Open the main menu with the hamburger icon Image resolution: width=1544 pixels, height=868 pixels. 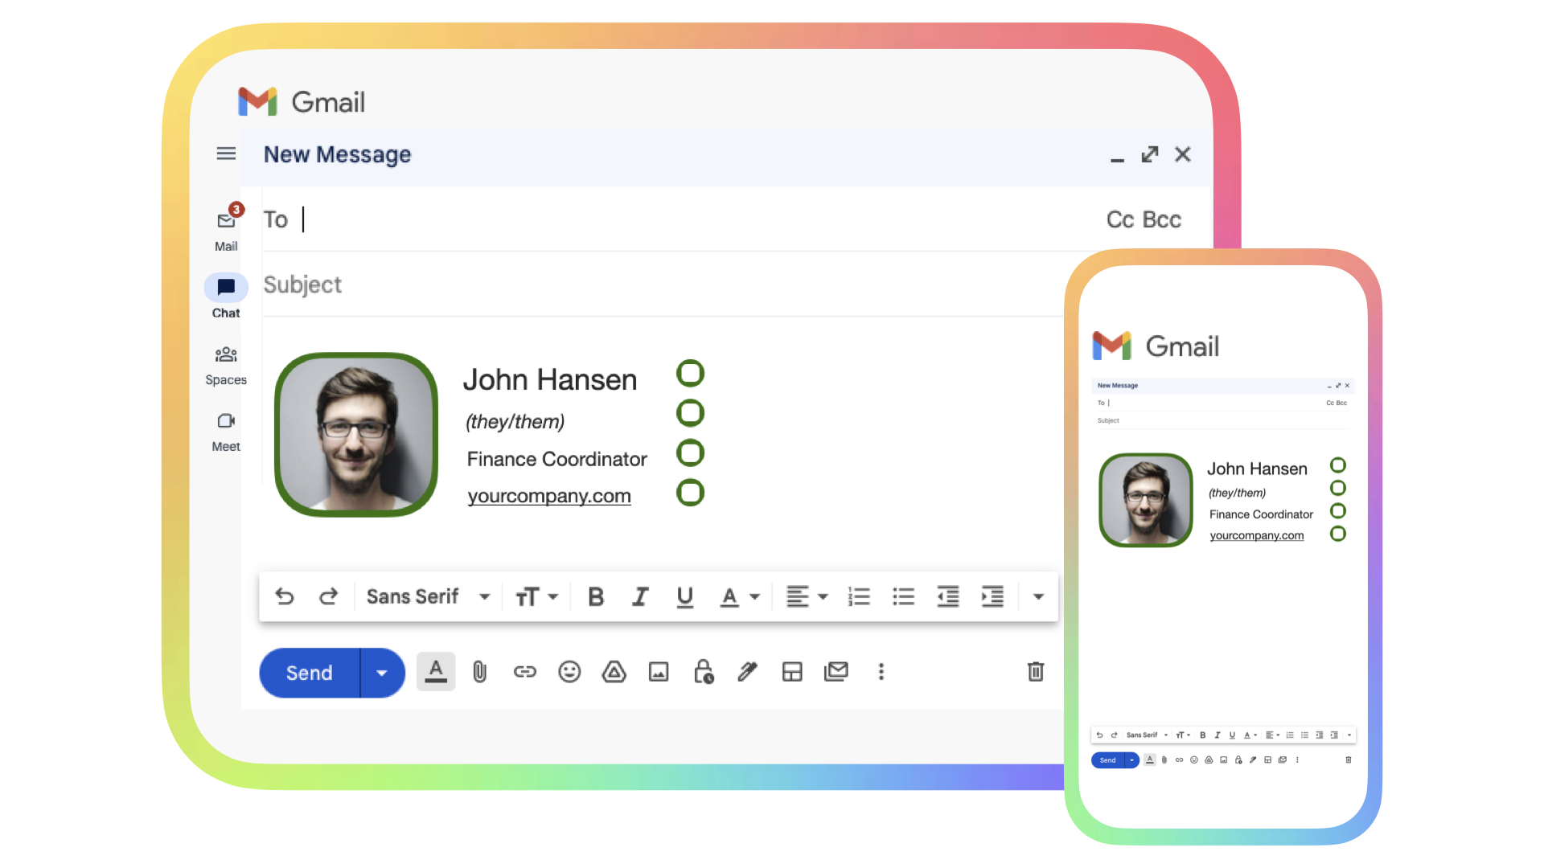coord(226,154)
